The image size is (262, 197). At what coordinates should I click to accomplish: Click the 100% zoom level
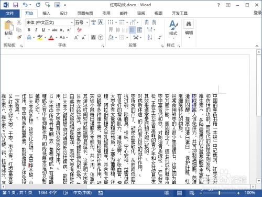[x=250, y=193]
